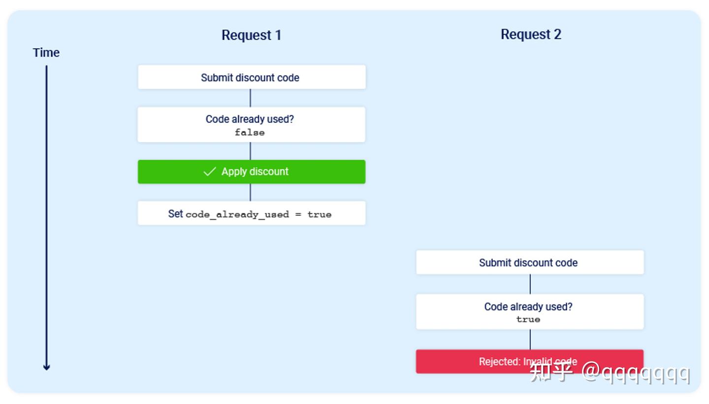Select the Request 1 heading
709x404 pixels.
tap(251, 35)
